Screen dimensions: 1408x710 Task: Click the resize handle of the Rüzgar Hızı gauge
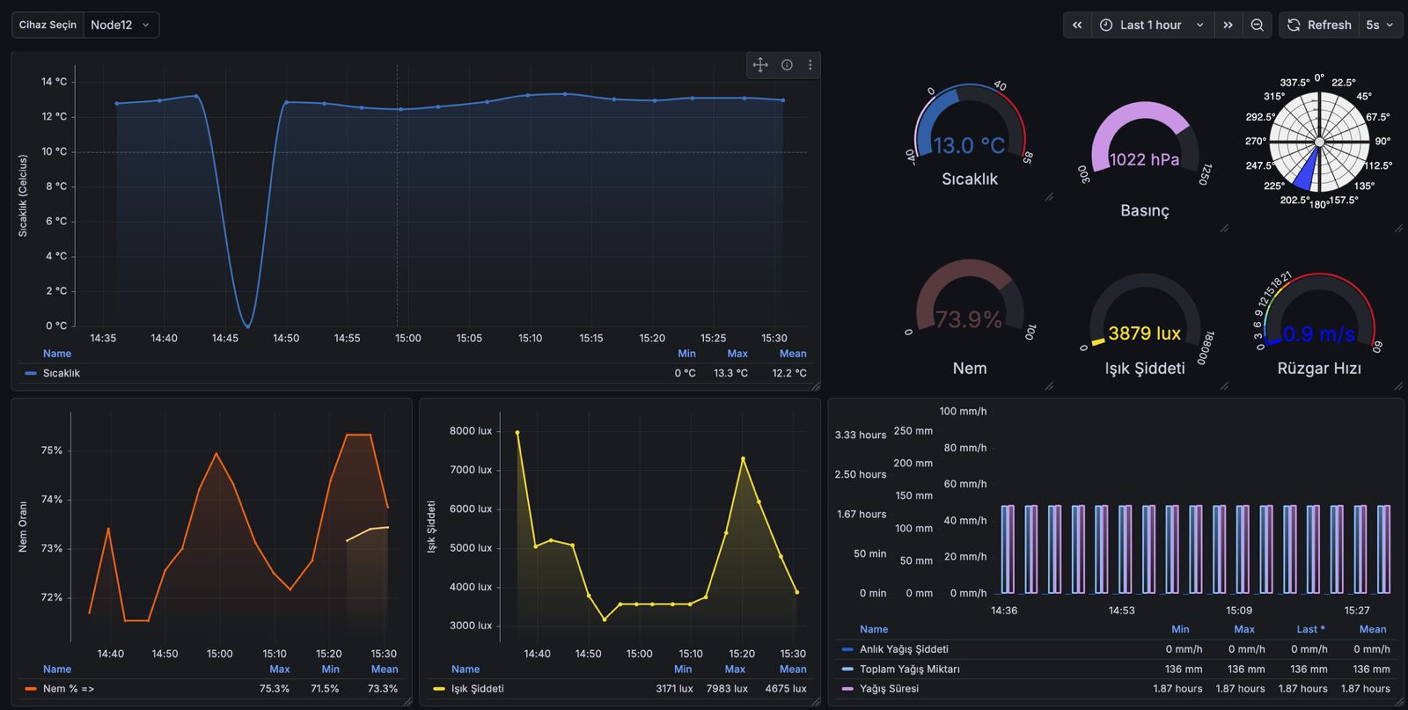click(1398, 385)
